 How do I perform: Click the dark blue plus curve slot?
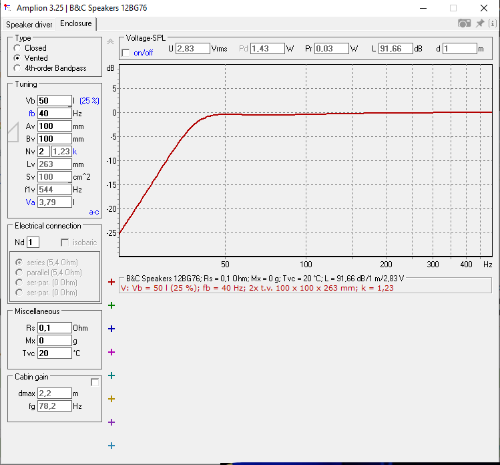pos(111,329)
